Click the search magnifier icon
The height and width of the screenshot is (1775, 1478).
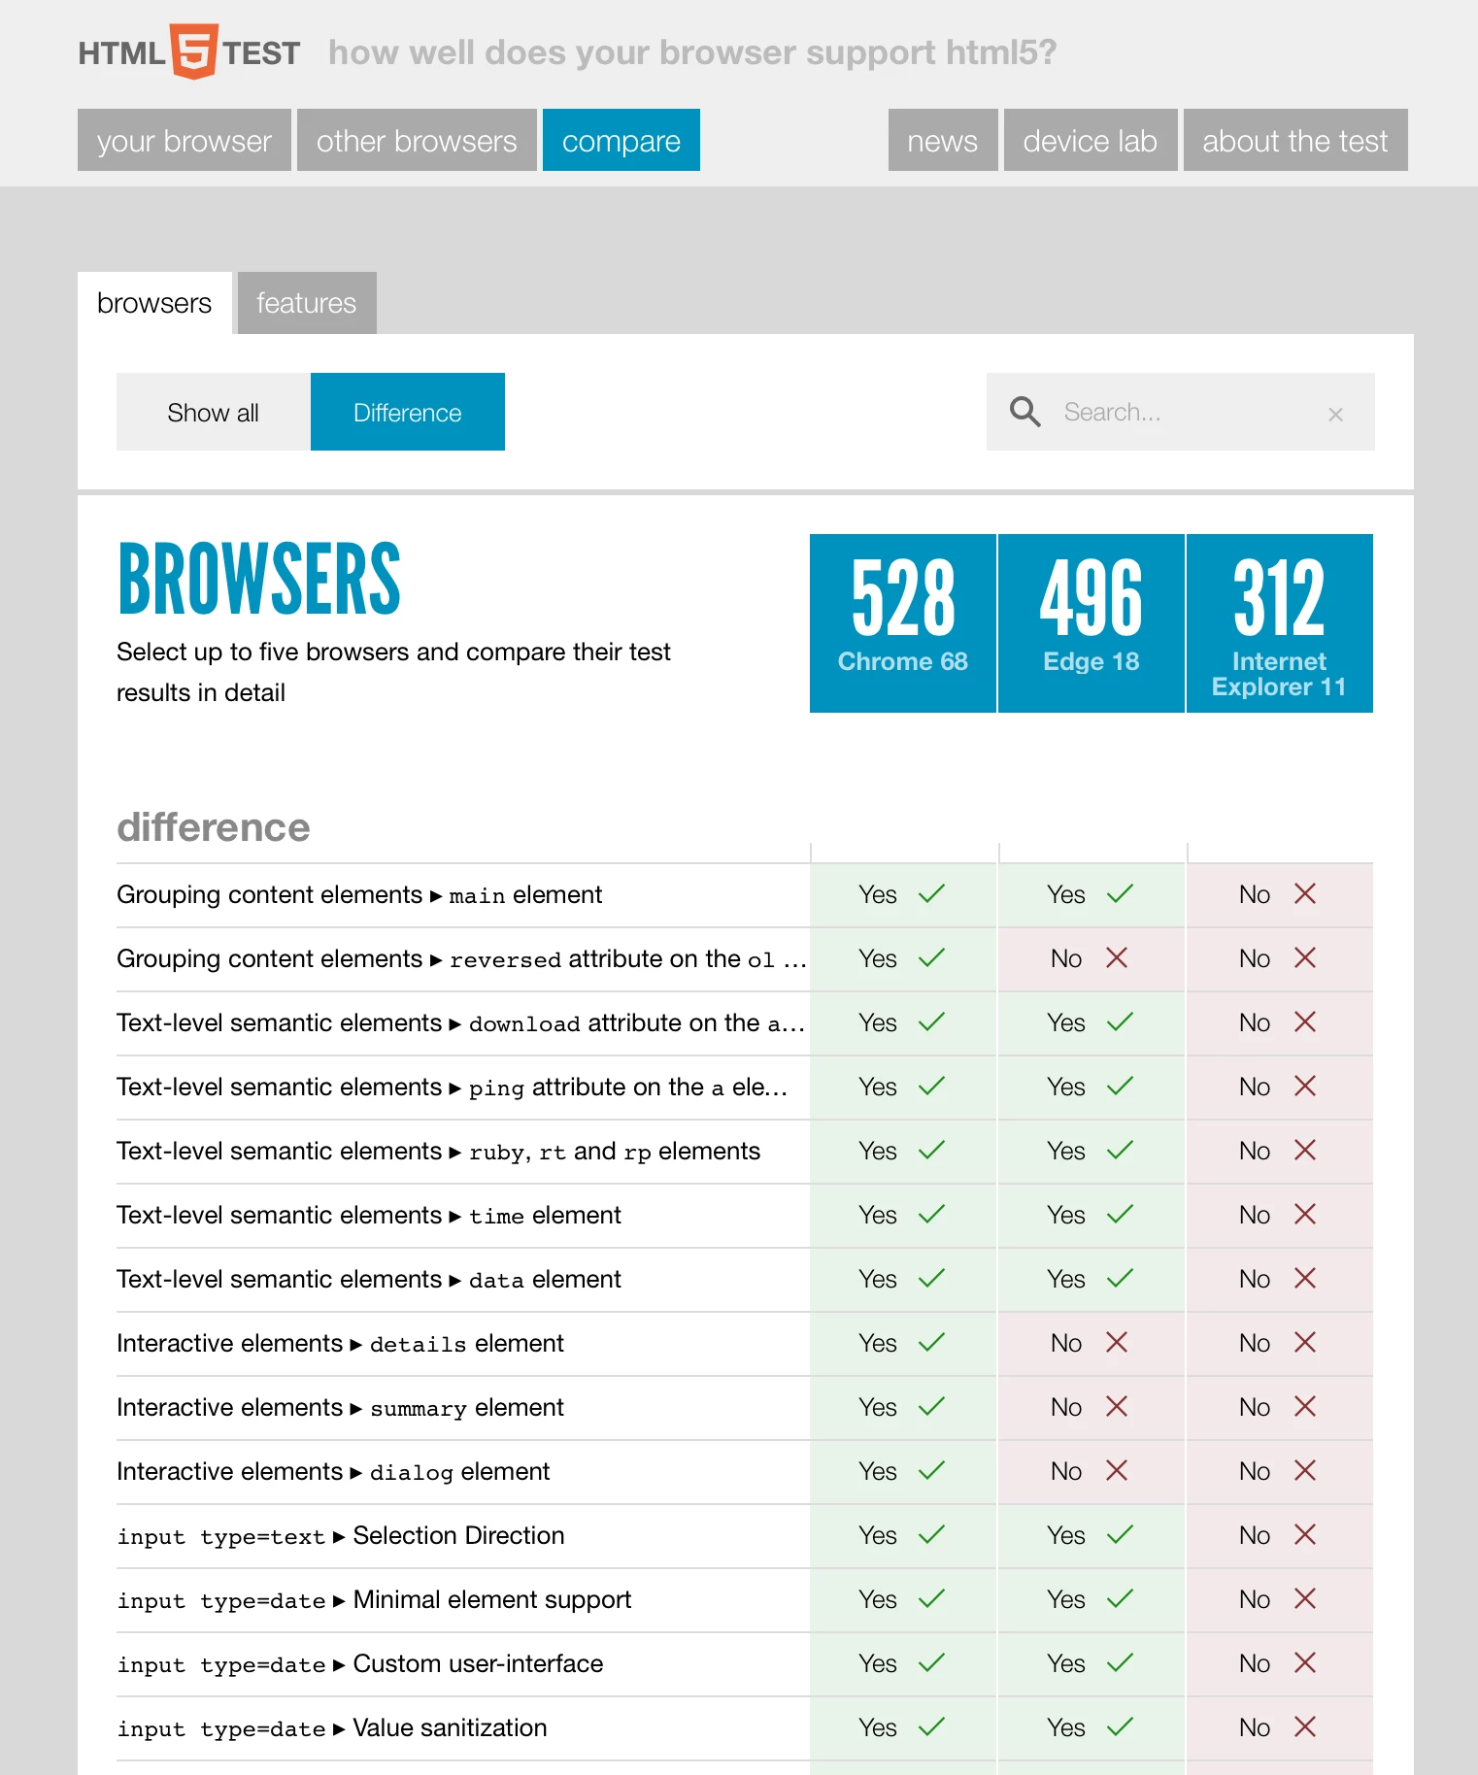point(1025,412)
